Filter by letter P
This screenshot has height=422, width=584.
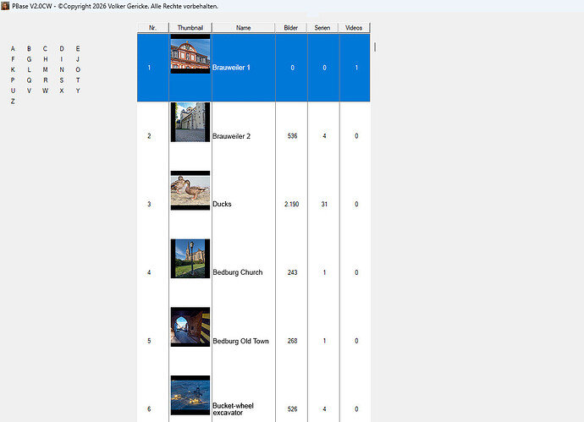click(13, 80)
